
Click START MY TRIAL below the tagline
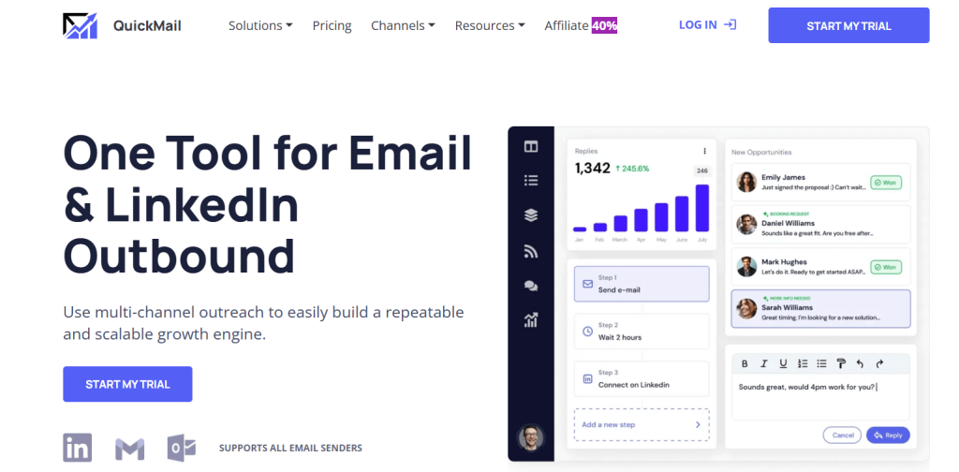point(127,384)
